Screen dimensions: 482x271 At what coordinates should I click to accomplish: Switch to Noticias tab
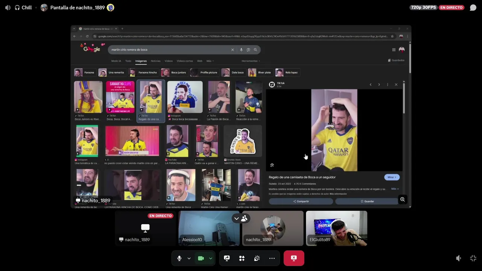point(156,61)
